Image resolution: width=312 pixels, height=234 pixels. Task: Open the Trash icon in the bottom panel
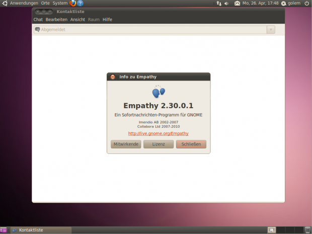[x=307, y=230]
